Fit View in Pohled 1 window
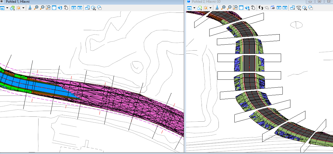Image resolution: width=333 pixels, height=154 pixels. click(x=54, y=8)
